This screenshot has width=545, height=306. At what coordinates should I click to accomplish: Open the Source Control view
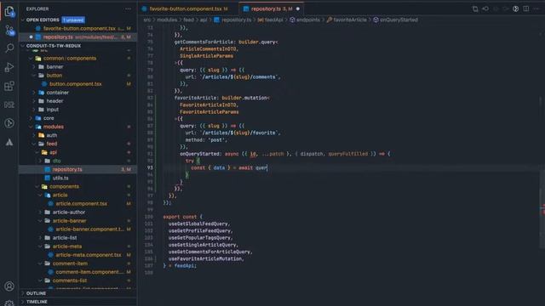pos(9,31)
